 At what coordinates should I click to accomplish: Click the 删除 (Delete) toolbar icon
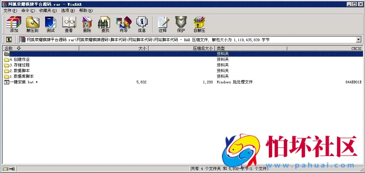click(87, 24)
